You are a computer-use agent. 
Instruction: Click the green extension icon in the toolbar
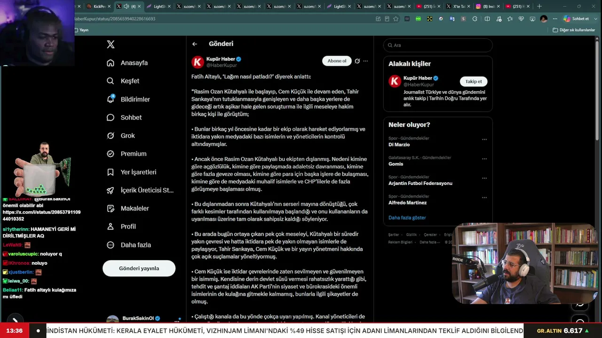click(418, 19)
